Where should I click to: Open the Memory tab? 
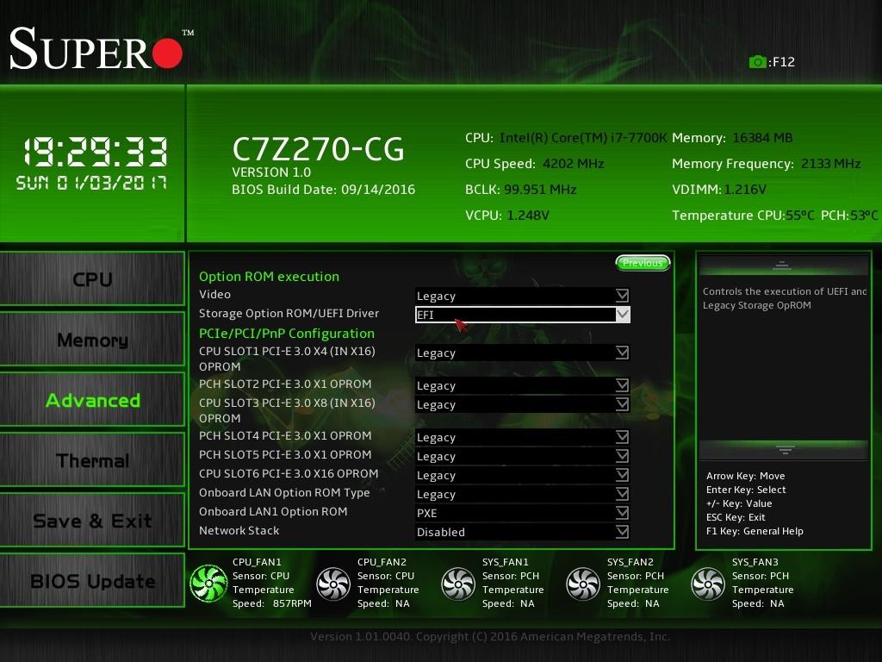click(92, 340)
